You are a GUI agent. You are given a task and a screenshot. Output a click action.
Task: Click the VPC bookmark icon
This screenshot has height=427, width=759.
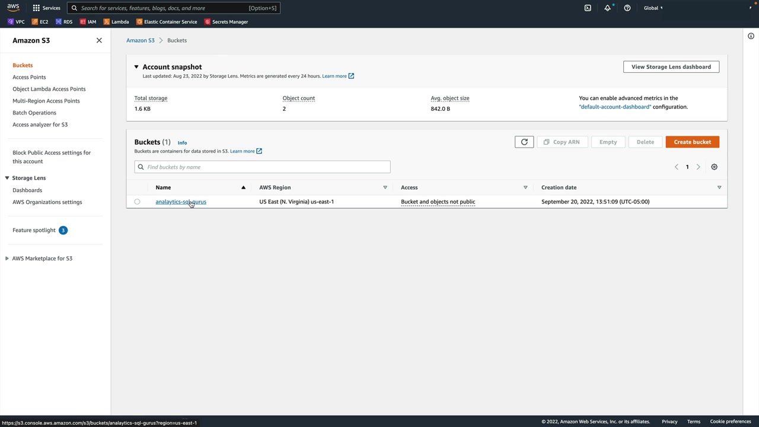coord(11,22)
